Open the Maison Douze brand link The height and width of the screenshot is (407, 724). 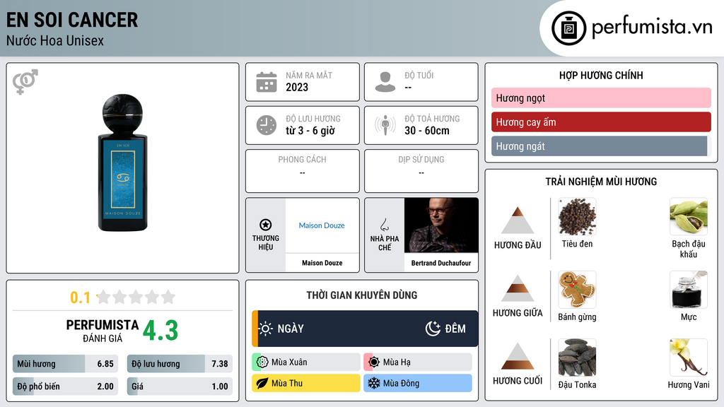tap(322, 225)
